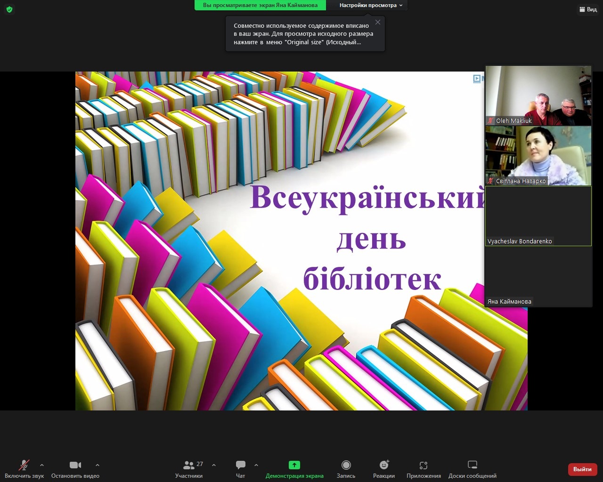This screenshot has width=603, height=482.
Task: Select Oleh Makliuk video thumbnail
Action: point(538,96)
